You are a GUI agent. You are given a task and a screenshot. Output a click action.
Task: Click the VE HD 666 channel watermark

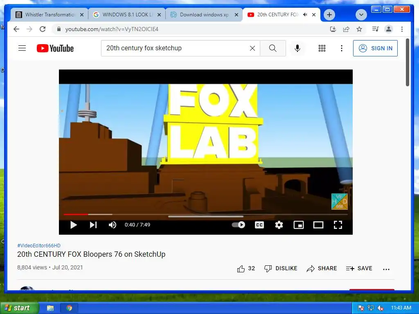click(339, 202)
